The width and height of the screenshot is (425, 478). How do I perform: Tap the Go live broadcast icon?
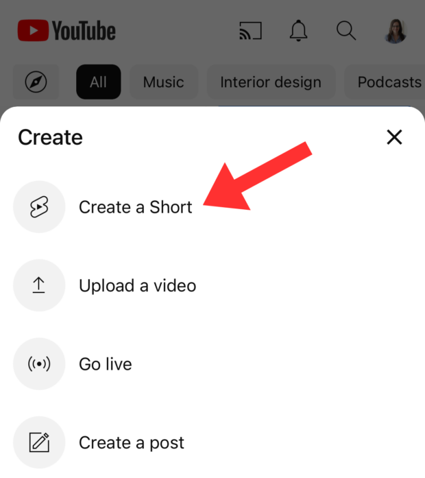[x=39, y=364]
